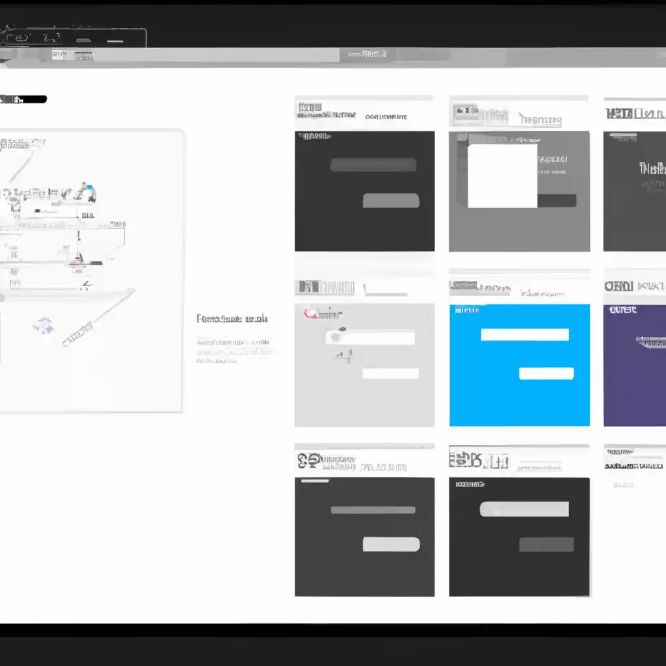Click the underlined link above the gray card
666x666 pixels.
pyautogui.click(x=540, y=120)
